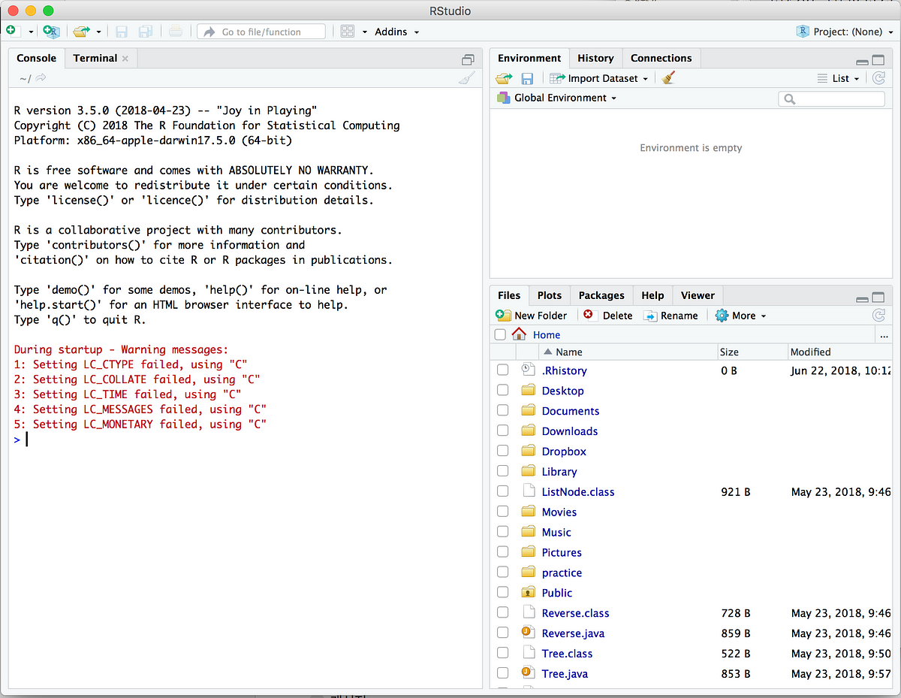Click the Public folder icon
The height and width of the screenshot is (698, 901).
click(528, 593)
